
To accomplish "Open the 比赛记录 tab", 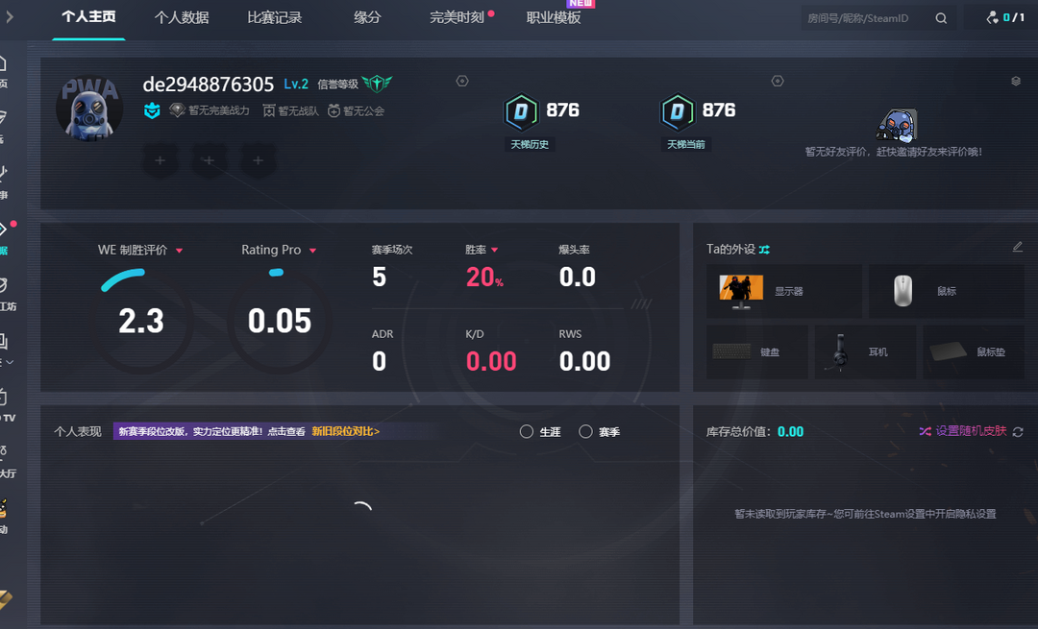I will (x=274, y=17).
